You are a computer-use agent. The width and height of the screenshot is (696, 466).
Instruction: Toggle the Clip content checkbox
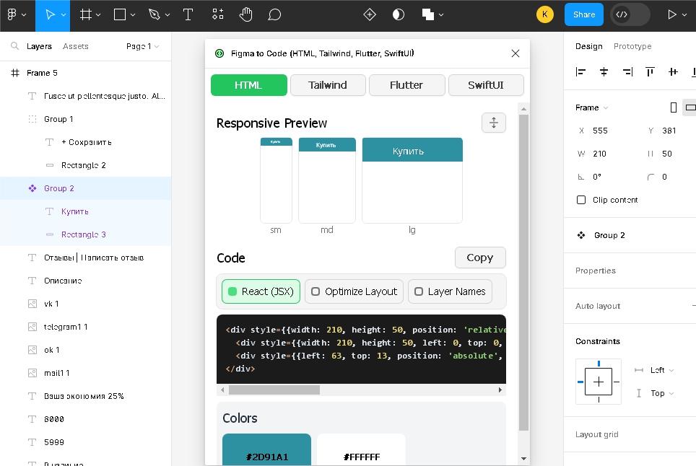click(x=581, y=200)
